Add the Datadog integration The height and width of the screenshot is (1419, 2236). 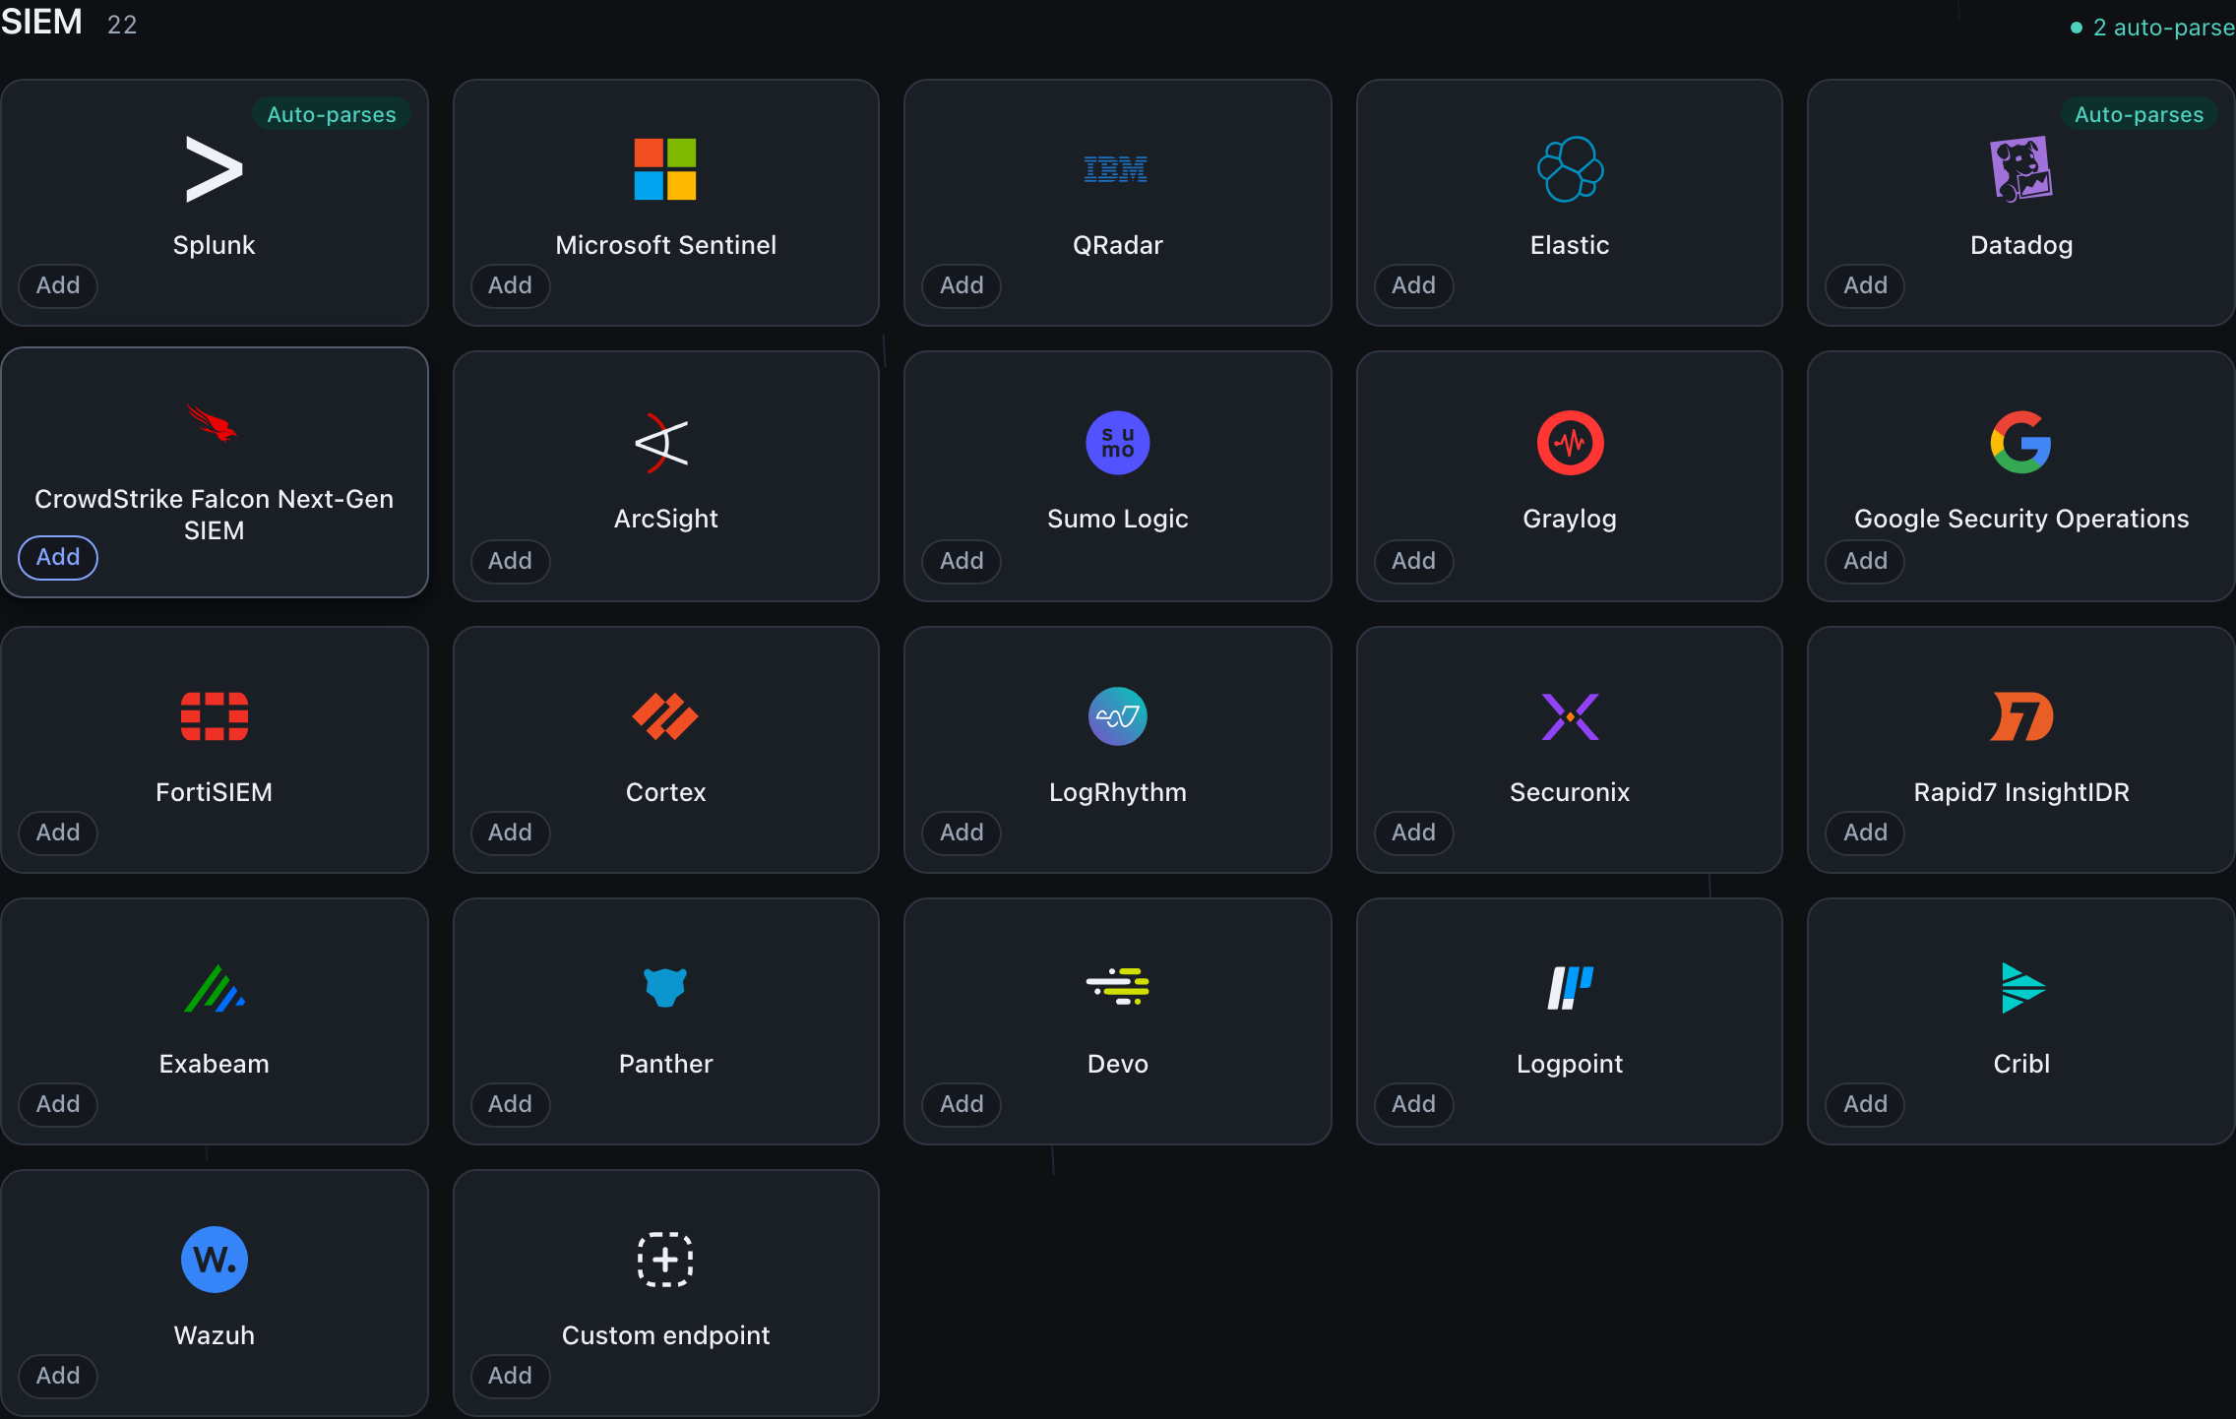pos(1865,285)
